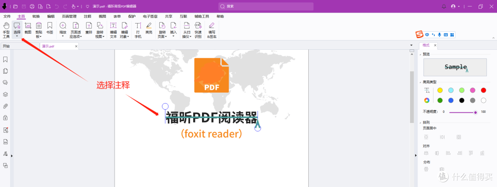Open the Layers panel in left sidebar
Image resolution: width=497 pixels, height=187 pixels.
coord(5,94)
